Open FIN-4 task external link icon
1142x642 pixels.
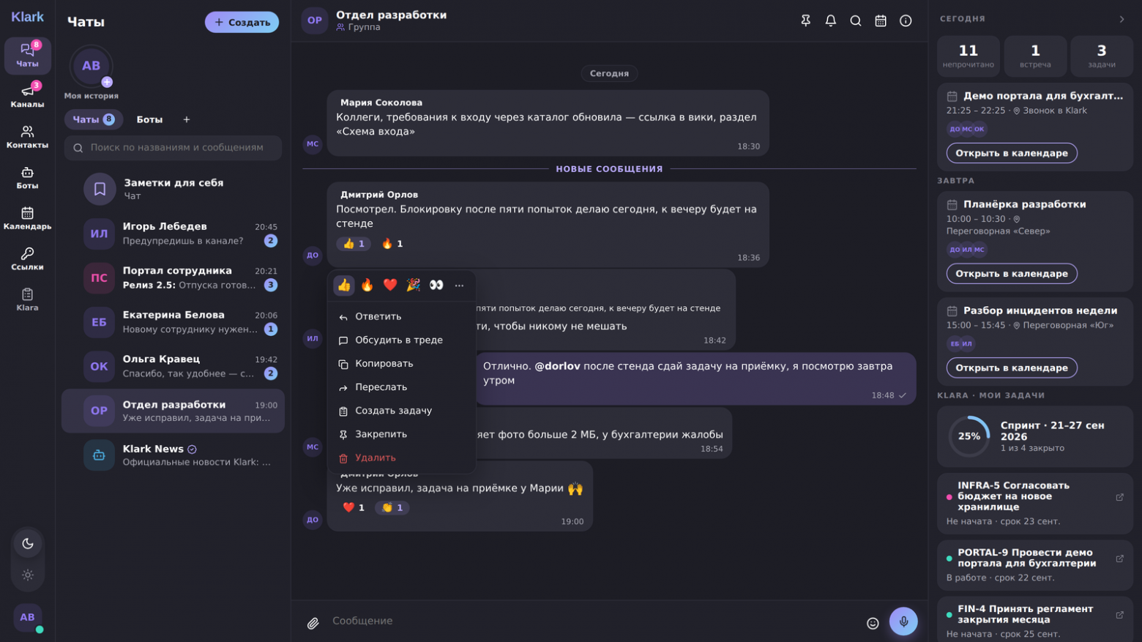pos(1119,615)
